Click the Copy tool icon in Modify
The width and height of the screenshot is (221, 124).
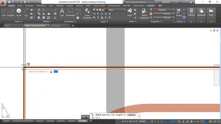click(x=39, y=14)
